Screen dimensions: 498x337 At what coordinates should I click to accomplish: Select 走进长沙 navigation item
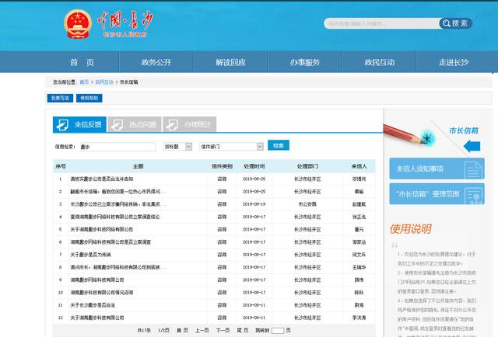tap(454, 62)
